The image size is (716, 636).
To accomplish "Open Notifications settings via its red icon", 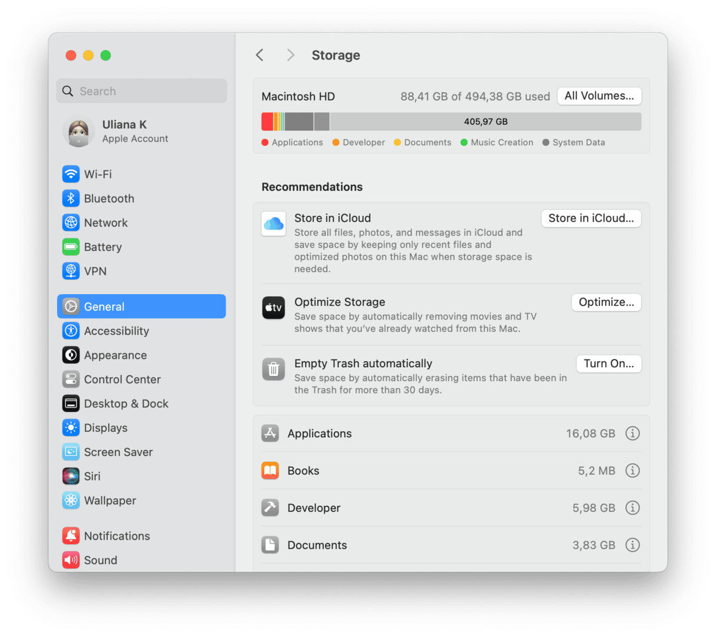I will 71,535.
